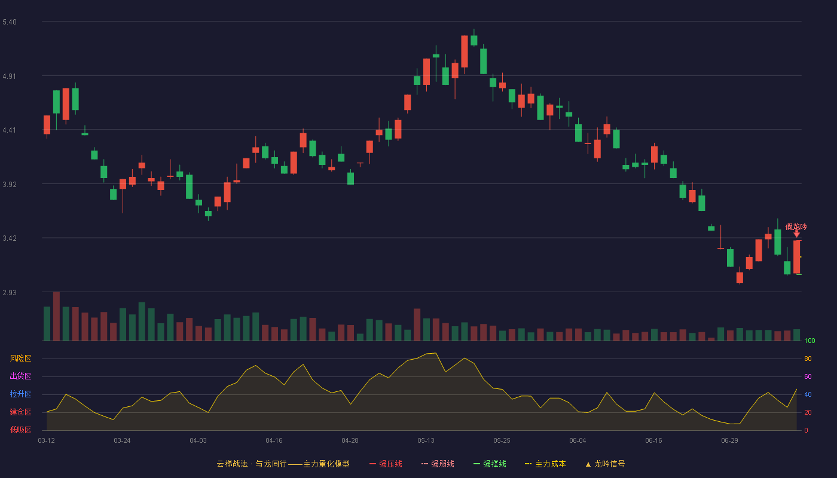Screen dimensions: 837x478
Task: Click the magenta 60 indicator scale value
Action: click(808, 377)
